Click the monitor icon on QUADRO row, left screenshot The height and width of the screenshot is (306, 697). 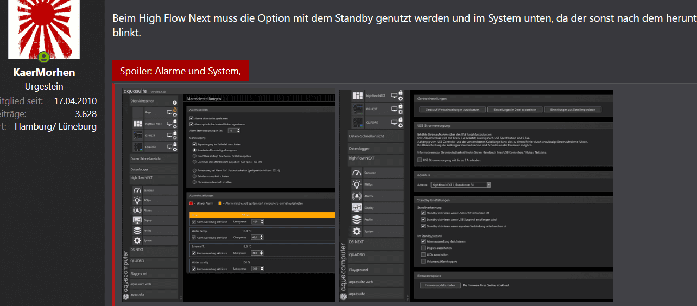169,147
